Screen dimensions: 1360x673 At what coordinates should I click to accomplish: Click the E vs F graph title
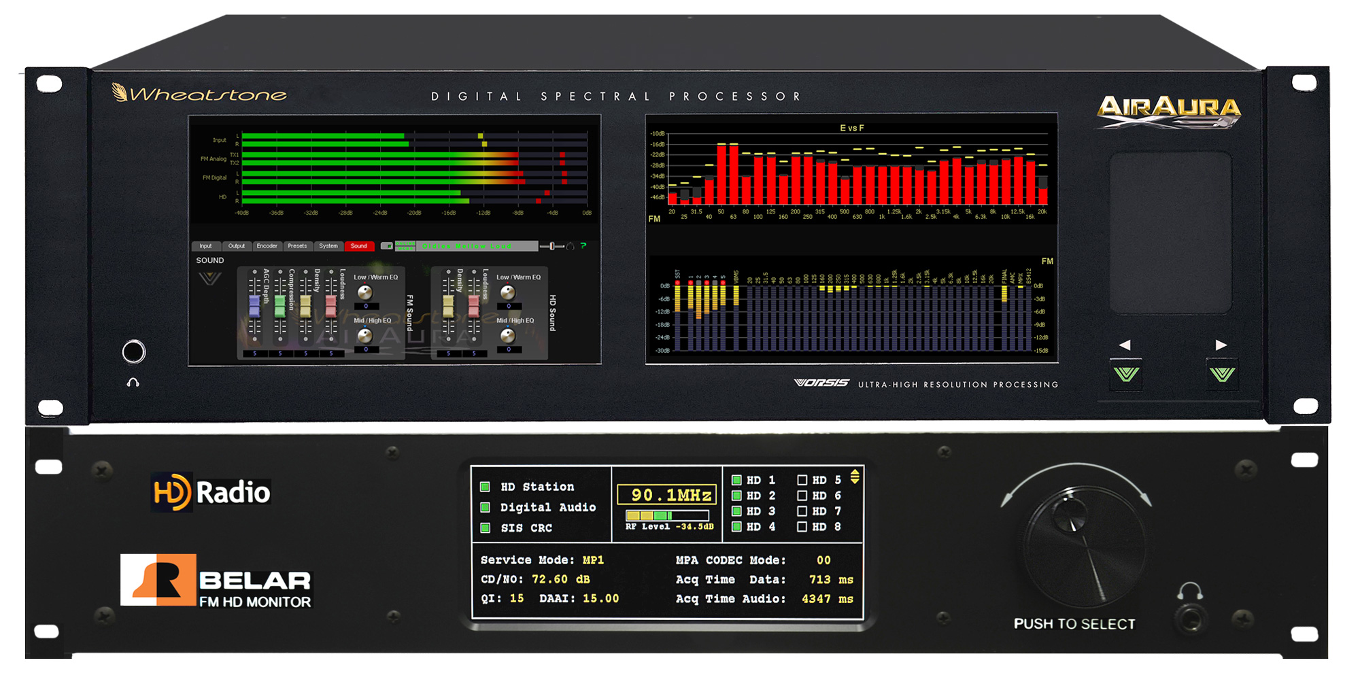pyautogui.click(x=852, y=128)
